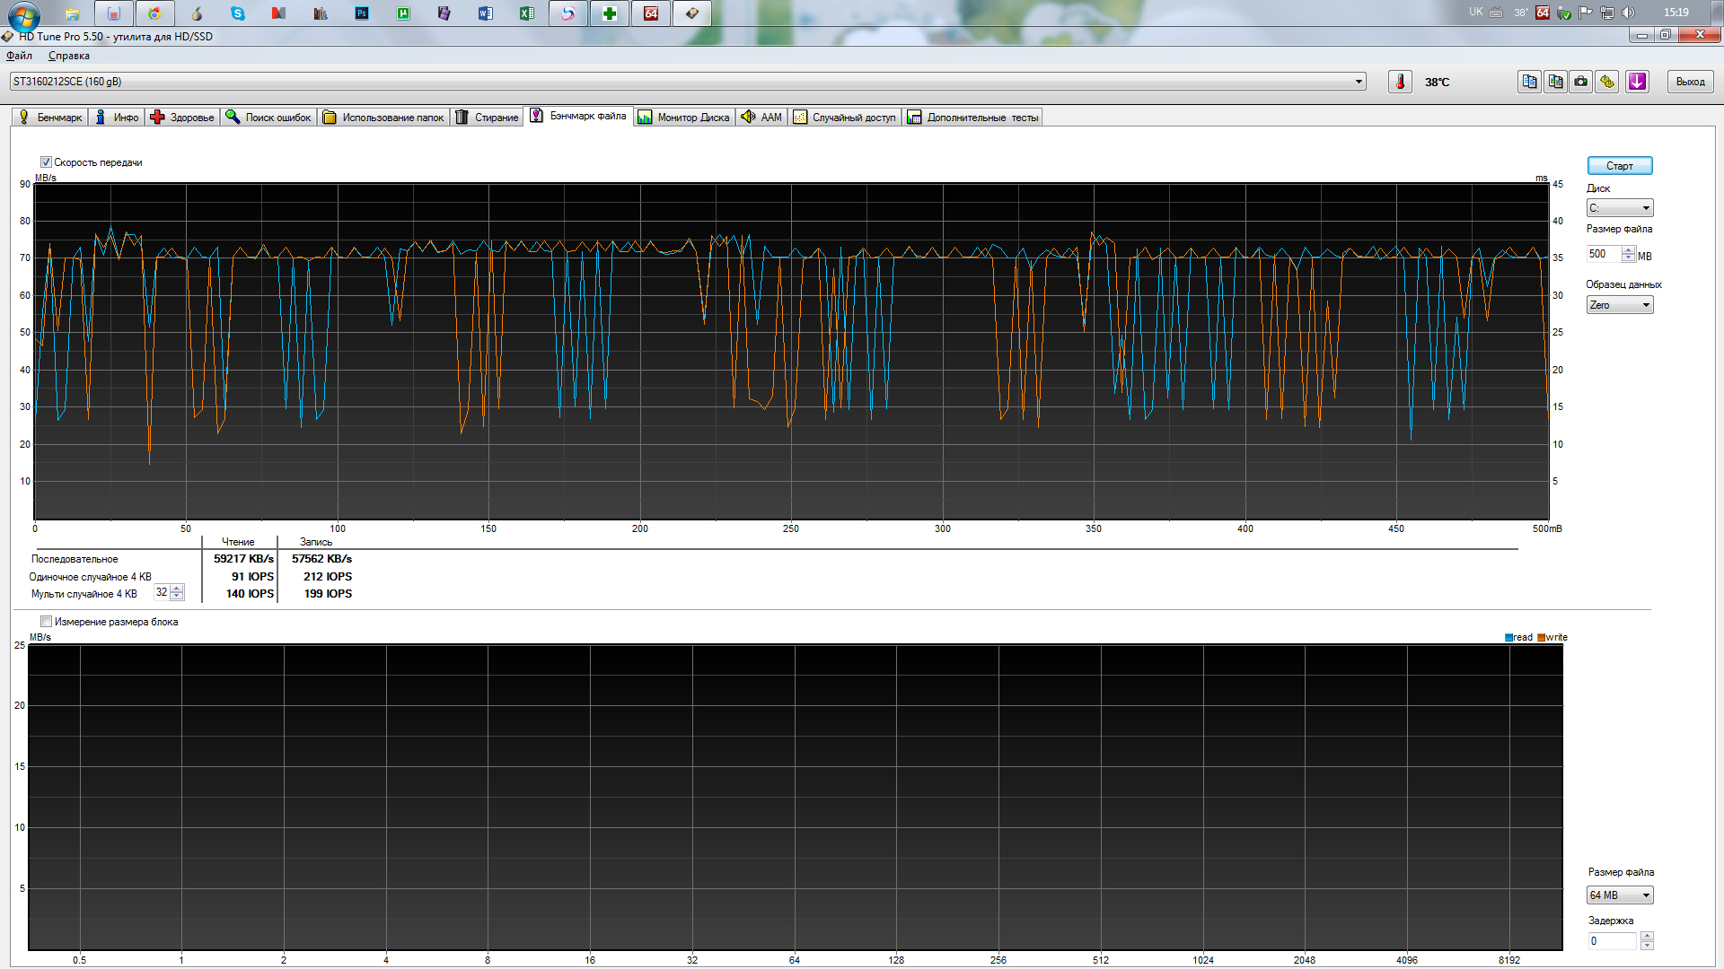This screenshot has width=1724, height=969.
Task: Increase the queue depth 32 stepper
Action: [177, 589]
